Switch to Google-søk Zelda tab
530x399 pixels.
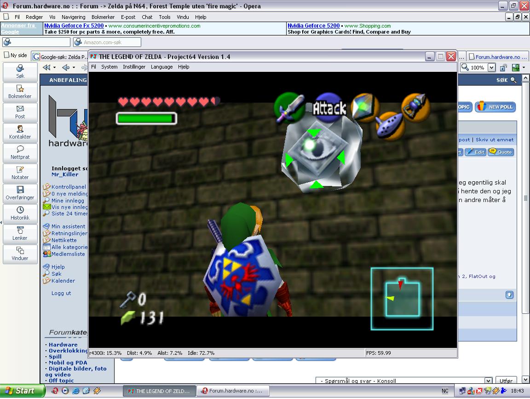[x=60, y=57]
